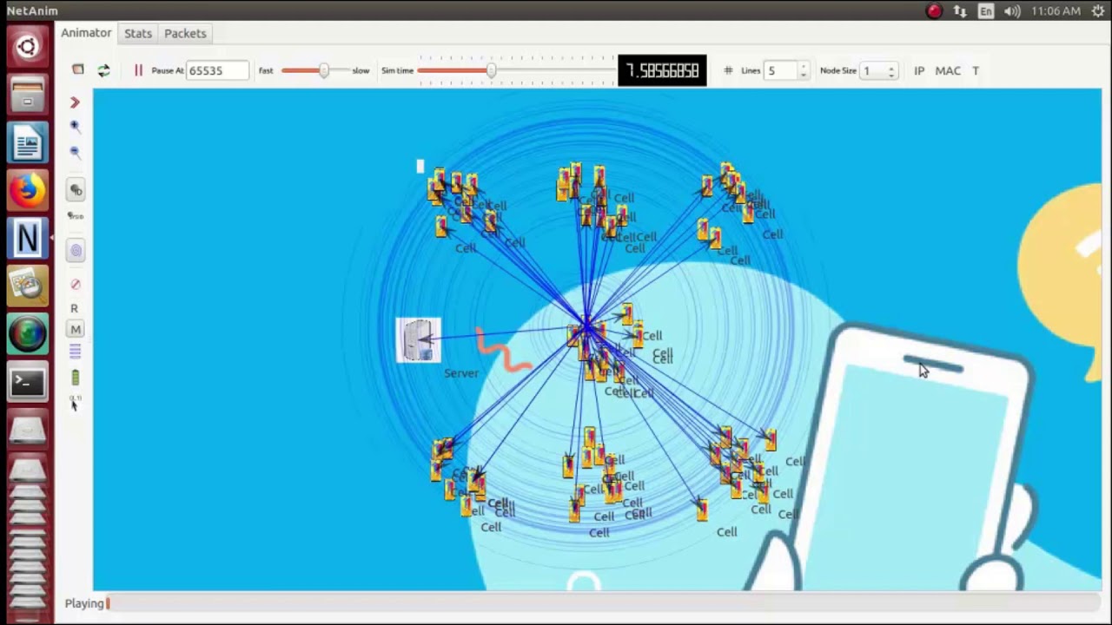The height and width of the screenshot is (625, 1112).
Task: Open Ubuntu dash search
Action: [x=27, y=47]
